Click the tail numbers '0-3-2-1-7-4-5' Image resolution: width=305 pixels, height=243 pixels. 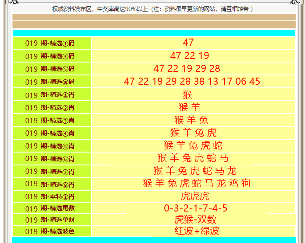tap(196, 208)
